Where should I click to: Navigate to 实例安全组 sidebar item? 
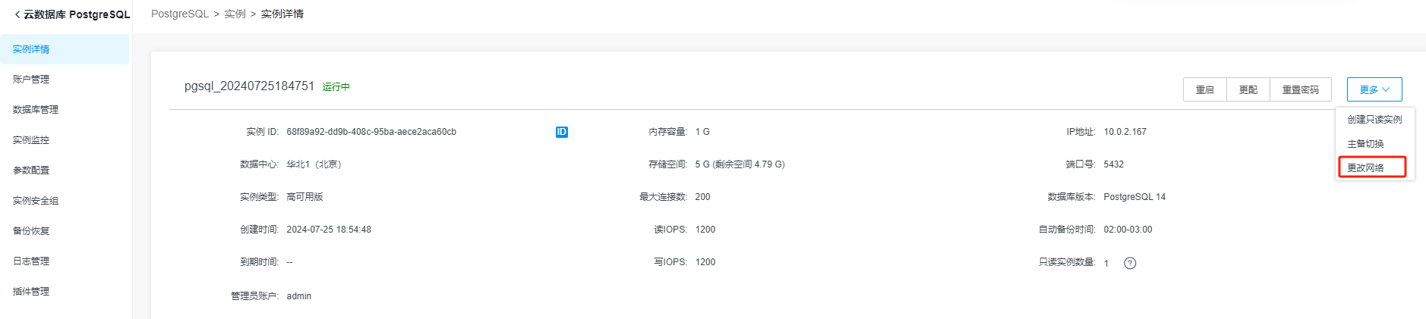coord(36,201)
